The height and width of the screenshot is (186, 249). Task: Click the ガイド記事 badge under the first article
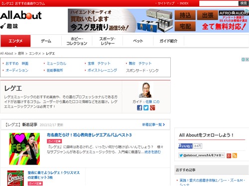54,141
